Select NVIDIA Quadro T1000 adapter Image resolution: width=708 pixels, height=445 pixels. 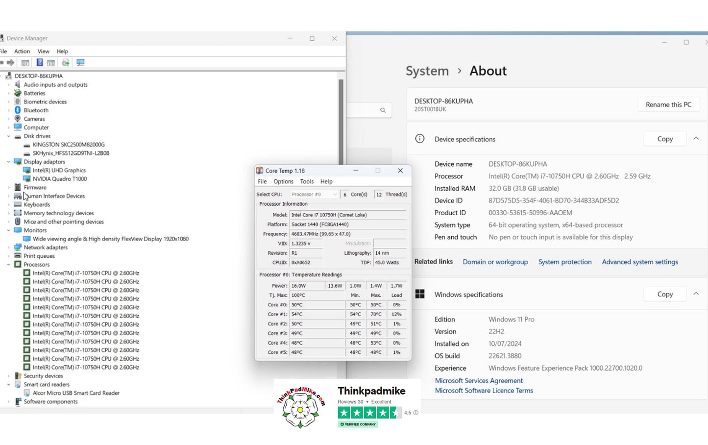[60, 179]
